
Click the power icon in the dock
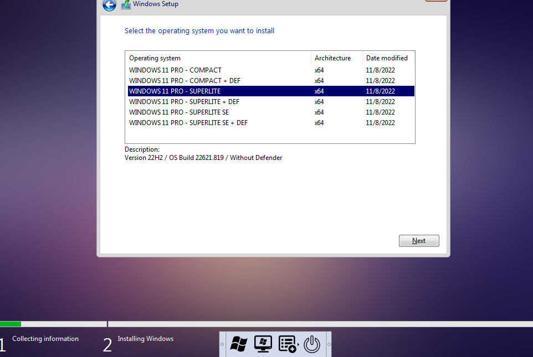point(312,344)
